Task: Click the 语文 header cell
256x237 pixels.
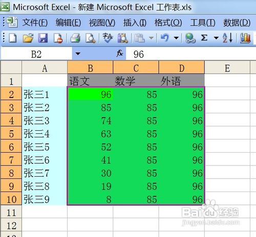Action: [x=90, y=81]
